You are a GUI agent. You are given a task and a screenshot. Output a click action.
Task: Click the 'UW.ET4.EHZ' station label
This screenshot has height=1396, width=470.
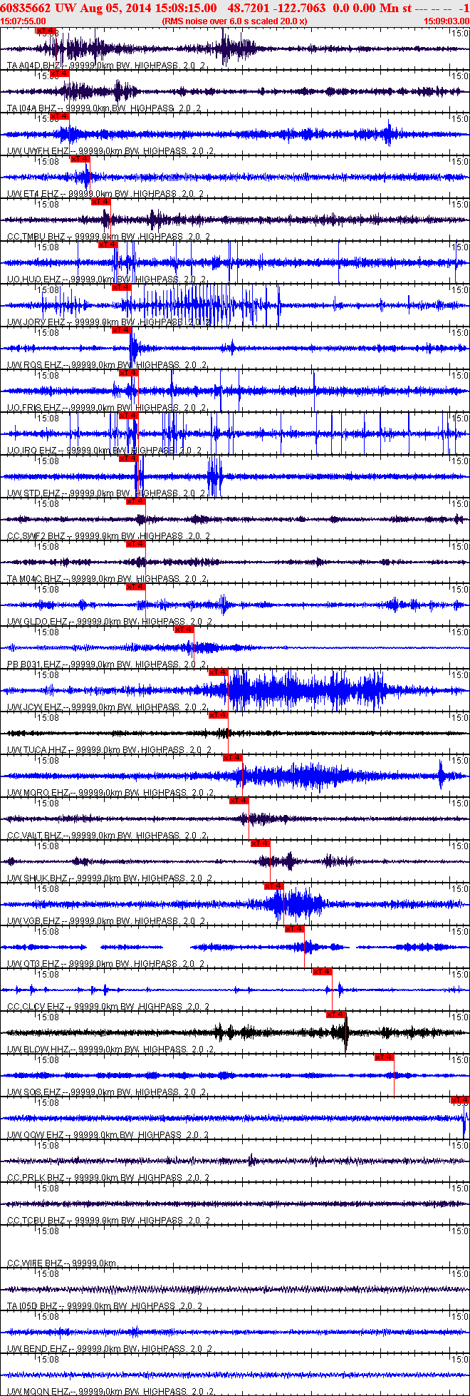pyautogui.click(x=33, y=194)
